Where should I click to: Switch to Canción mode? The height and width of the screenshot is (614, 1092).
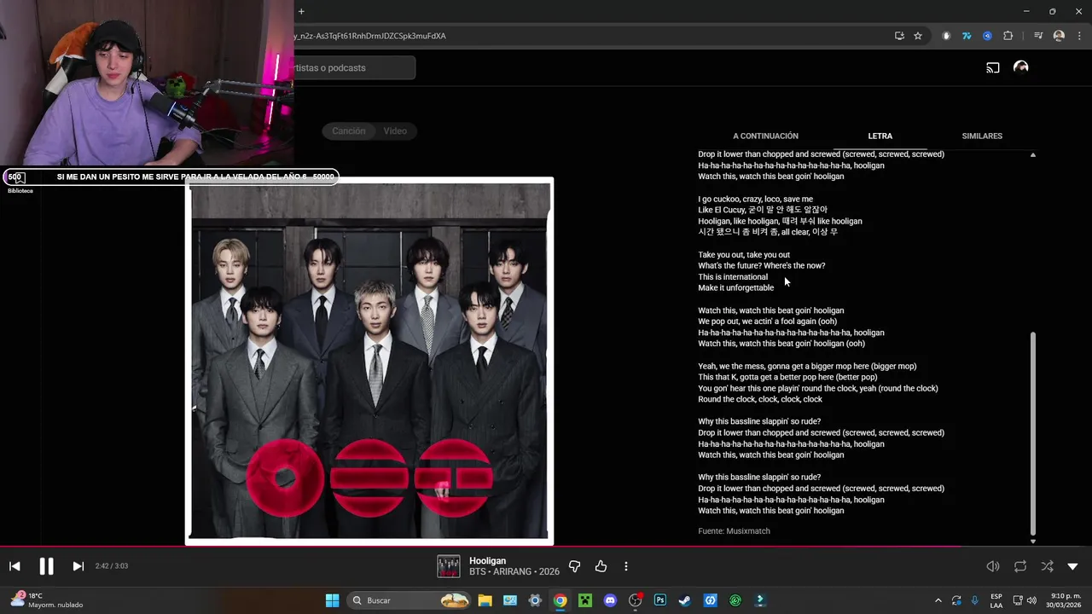coord(348,130)
